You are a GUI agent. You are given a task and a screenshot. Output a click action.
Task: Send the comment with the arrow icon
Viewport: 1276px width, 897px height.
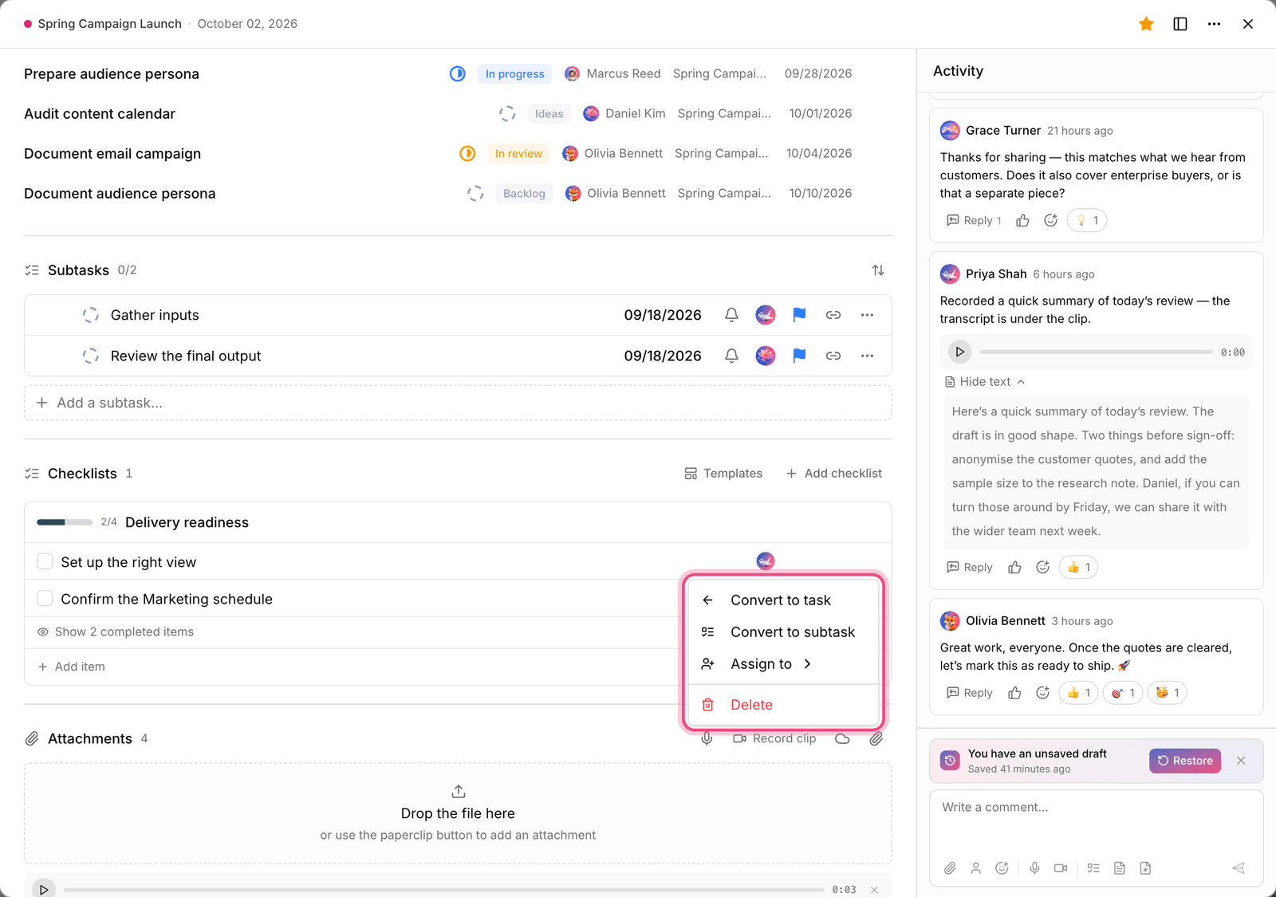[x=1239, y=868]
